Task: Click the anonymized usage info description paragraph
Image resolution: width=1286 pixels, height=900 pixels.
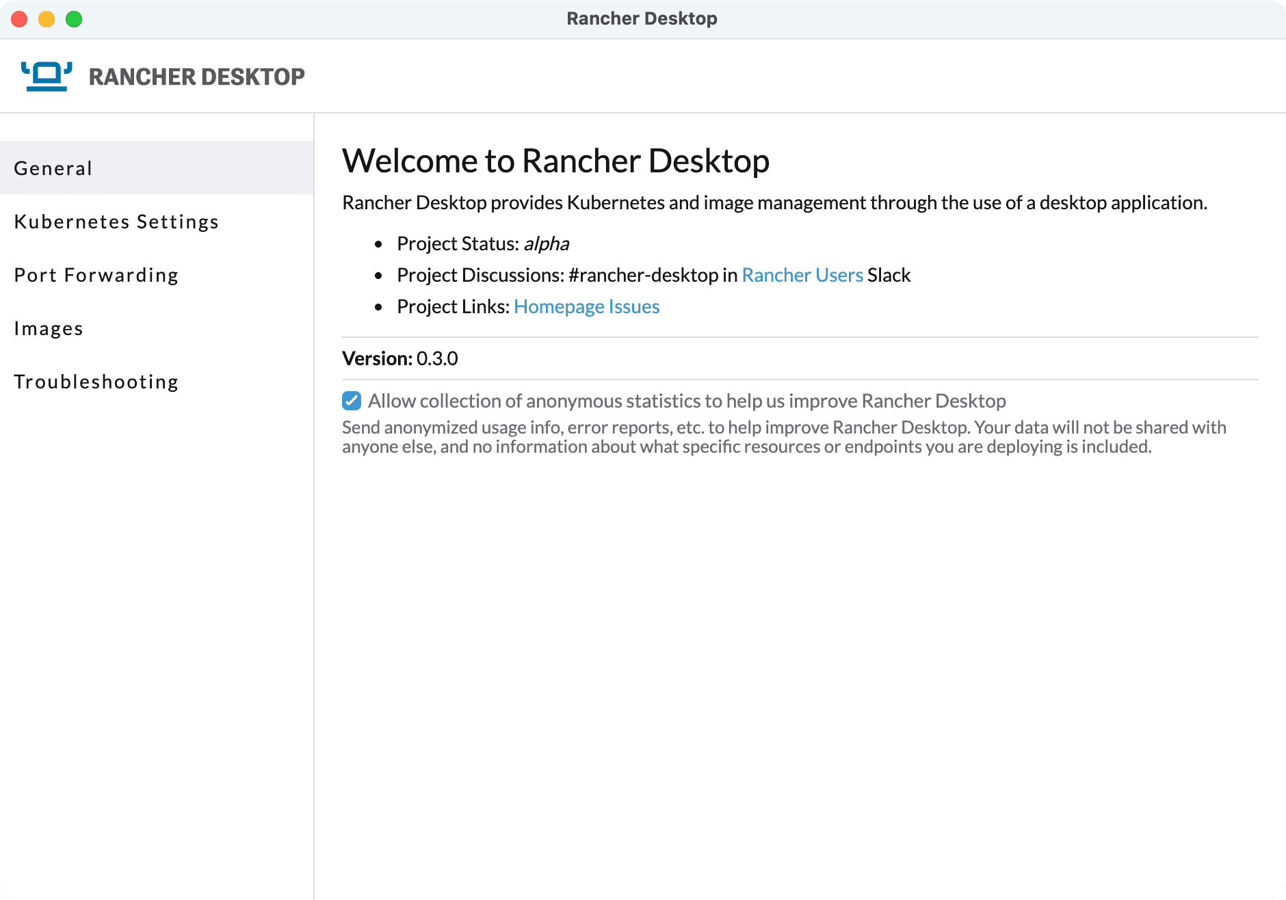Action: coord(784,437)
